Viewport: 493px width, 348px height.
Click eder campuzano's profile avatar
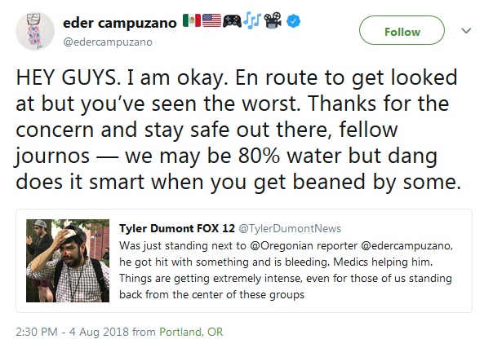tap(35, 32)
